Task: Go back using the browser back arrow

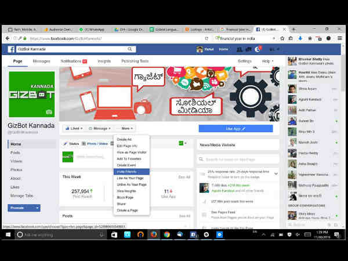Action: (8, 38)
